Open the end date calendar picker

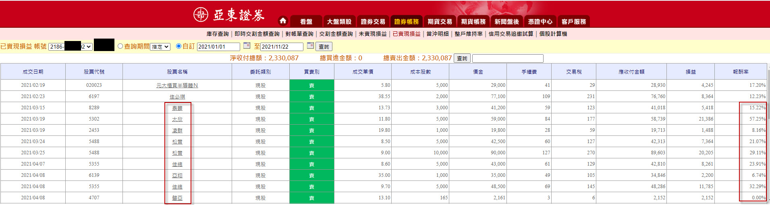click(x=310, y=46)
